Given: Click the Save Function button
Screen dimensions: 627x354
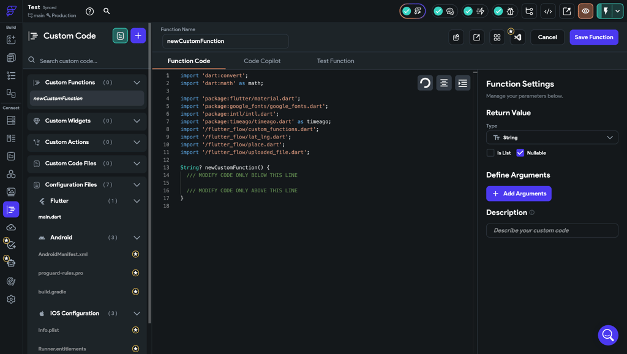Looking at the screenshot, I should (x=594, y=37).
